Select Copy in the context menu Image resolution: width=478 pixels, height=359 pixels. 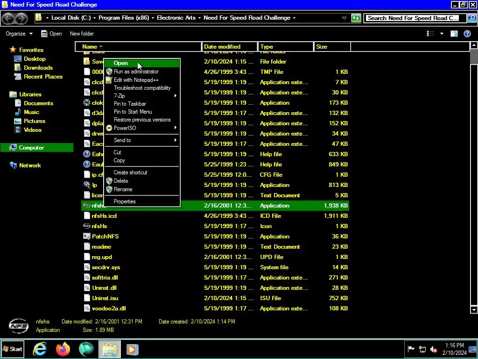[142, 160]
